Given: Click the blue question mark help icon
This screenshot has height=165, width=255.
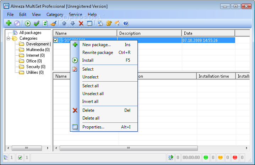Looking at the screenshot, I should tap(126, 23).
